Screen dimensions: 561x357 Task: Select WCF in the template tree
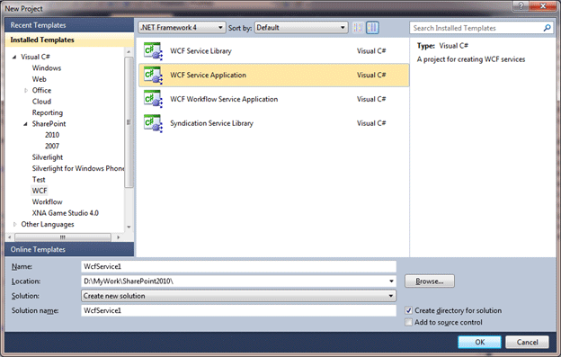[40, 191]
